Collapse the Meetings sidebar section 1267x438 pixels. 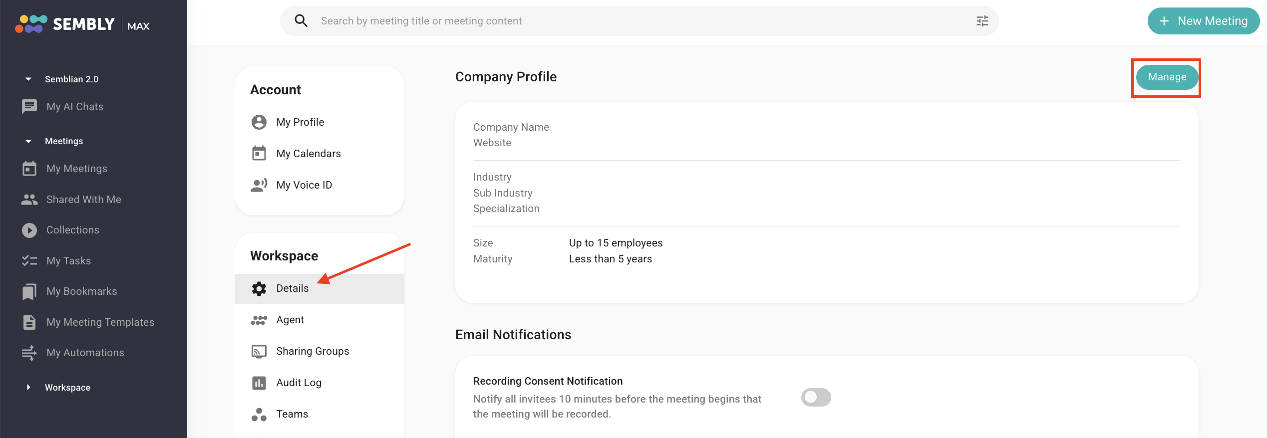click(28, 141)
